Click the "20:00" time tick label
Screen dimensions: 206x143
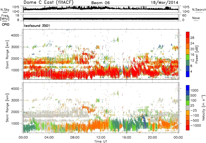[152, 138]
